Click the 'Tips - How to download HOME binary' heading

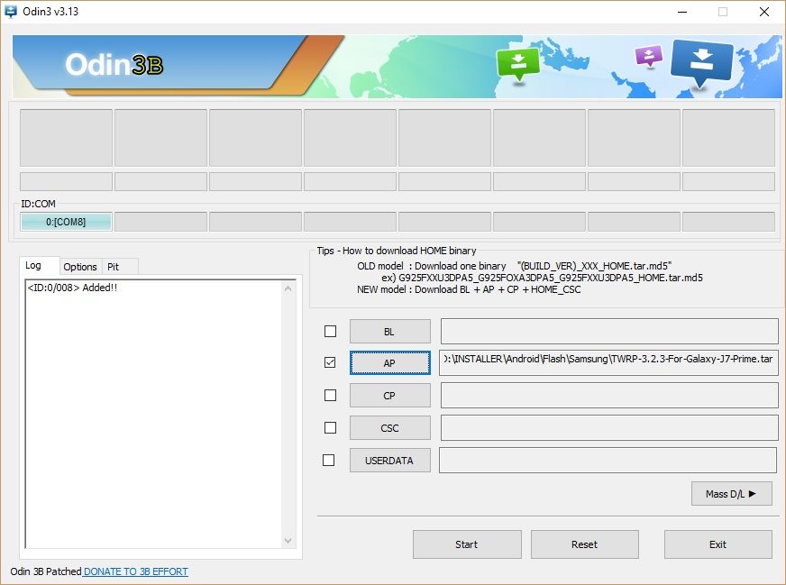click(397, 251)
